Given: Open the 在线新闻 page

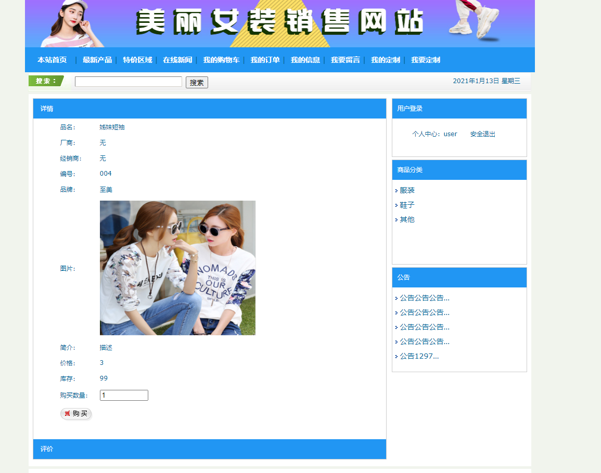Looking at the screenshot, I should coord(177,60).
